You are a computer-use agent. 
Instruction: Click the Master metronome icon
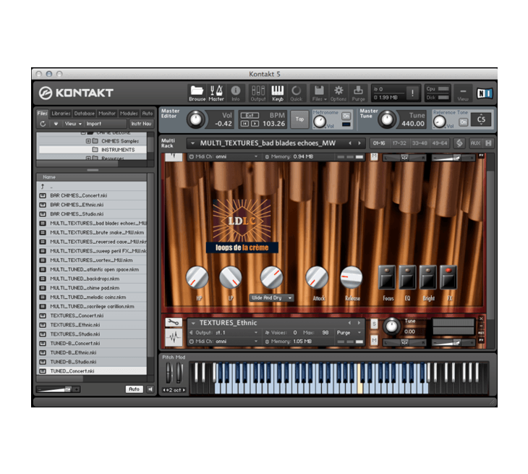pos(216,93)
